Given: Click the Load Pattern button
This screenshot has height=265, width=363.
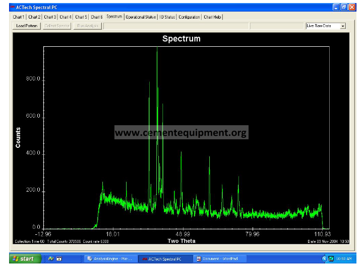Looking at the screenshot, I should tap(26, 26).
